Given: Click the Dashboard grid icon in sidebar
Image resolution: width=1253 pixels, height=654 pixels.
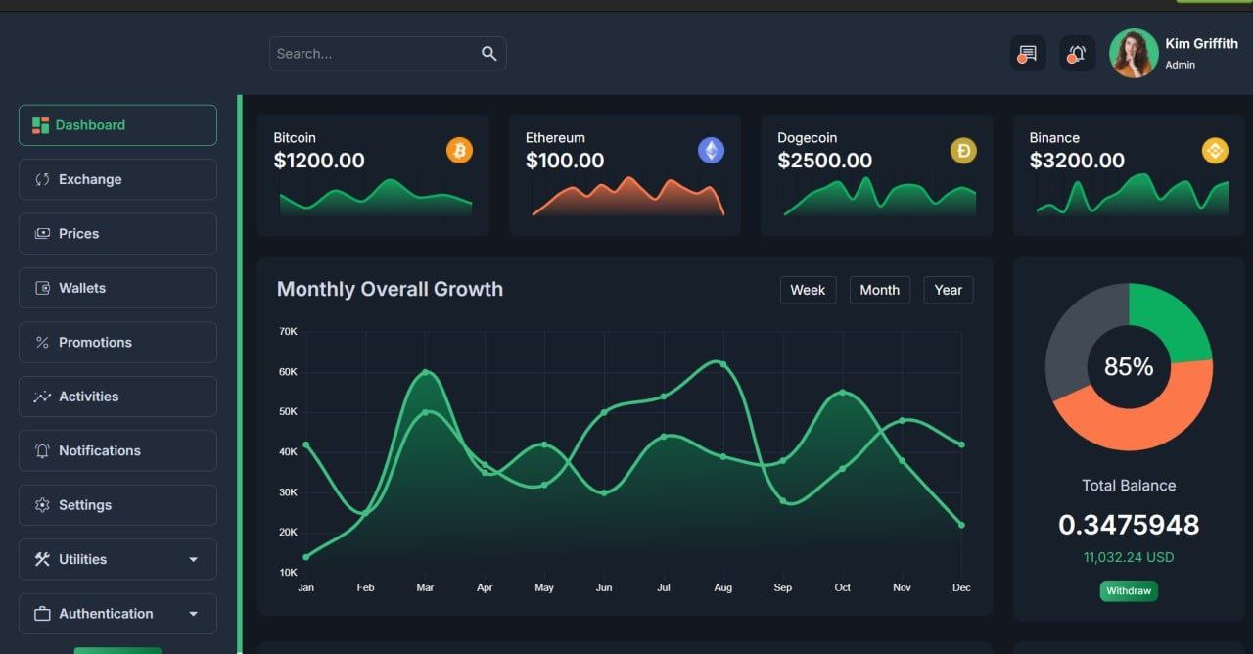Looking at the screenshot, I should (x=40, y=125).
